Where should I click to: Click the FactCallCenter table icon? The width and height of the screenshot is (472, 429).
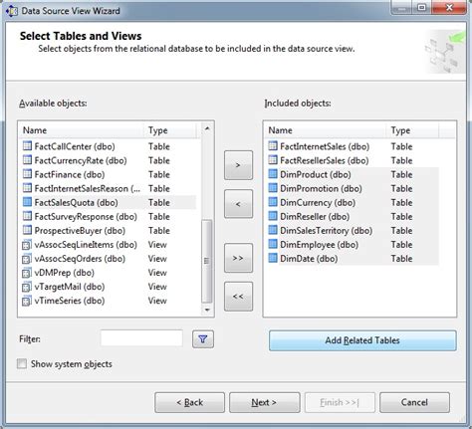point(27,146)
